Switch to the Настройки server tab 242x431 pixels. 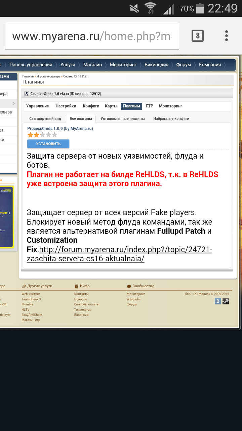pyautogui.click(x=66, y=106)
